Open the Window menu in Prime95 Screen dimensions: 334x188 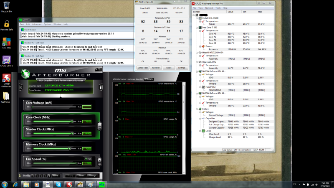[x=57, y=24]
